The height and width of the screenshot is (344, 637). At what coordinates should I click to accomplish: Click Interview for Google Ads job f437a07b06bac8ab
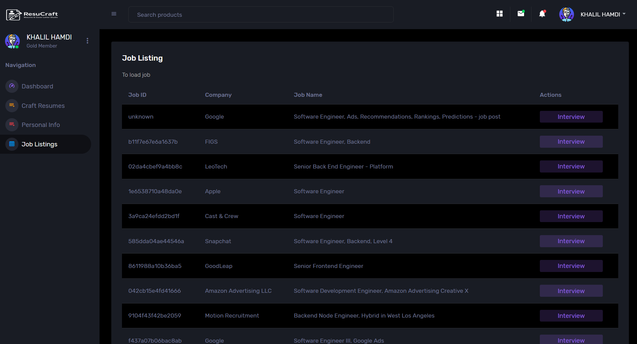click(571, 340)
